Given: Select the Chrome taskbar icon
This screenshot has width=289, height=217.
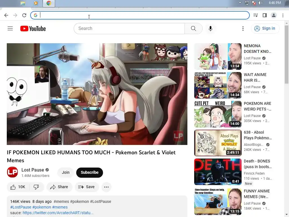Looking at the screenshot, I should (x=49, y=3).
